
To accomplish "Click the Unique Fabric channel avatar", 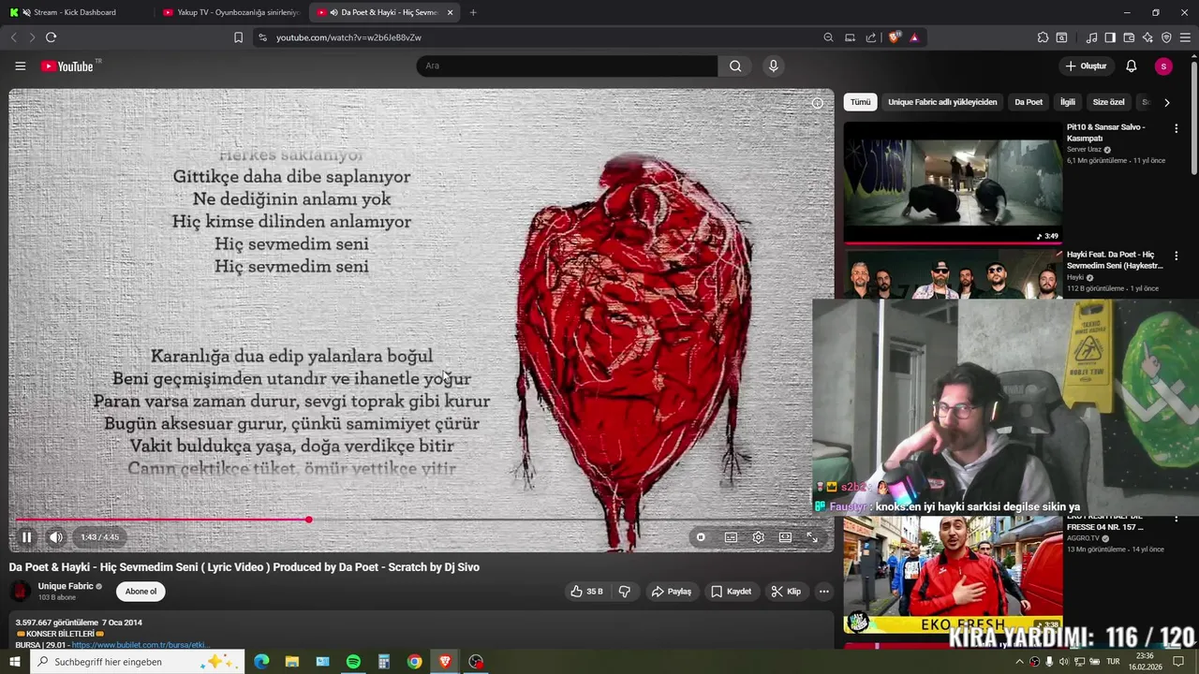I will pos(20,592).
